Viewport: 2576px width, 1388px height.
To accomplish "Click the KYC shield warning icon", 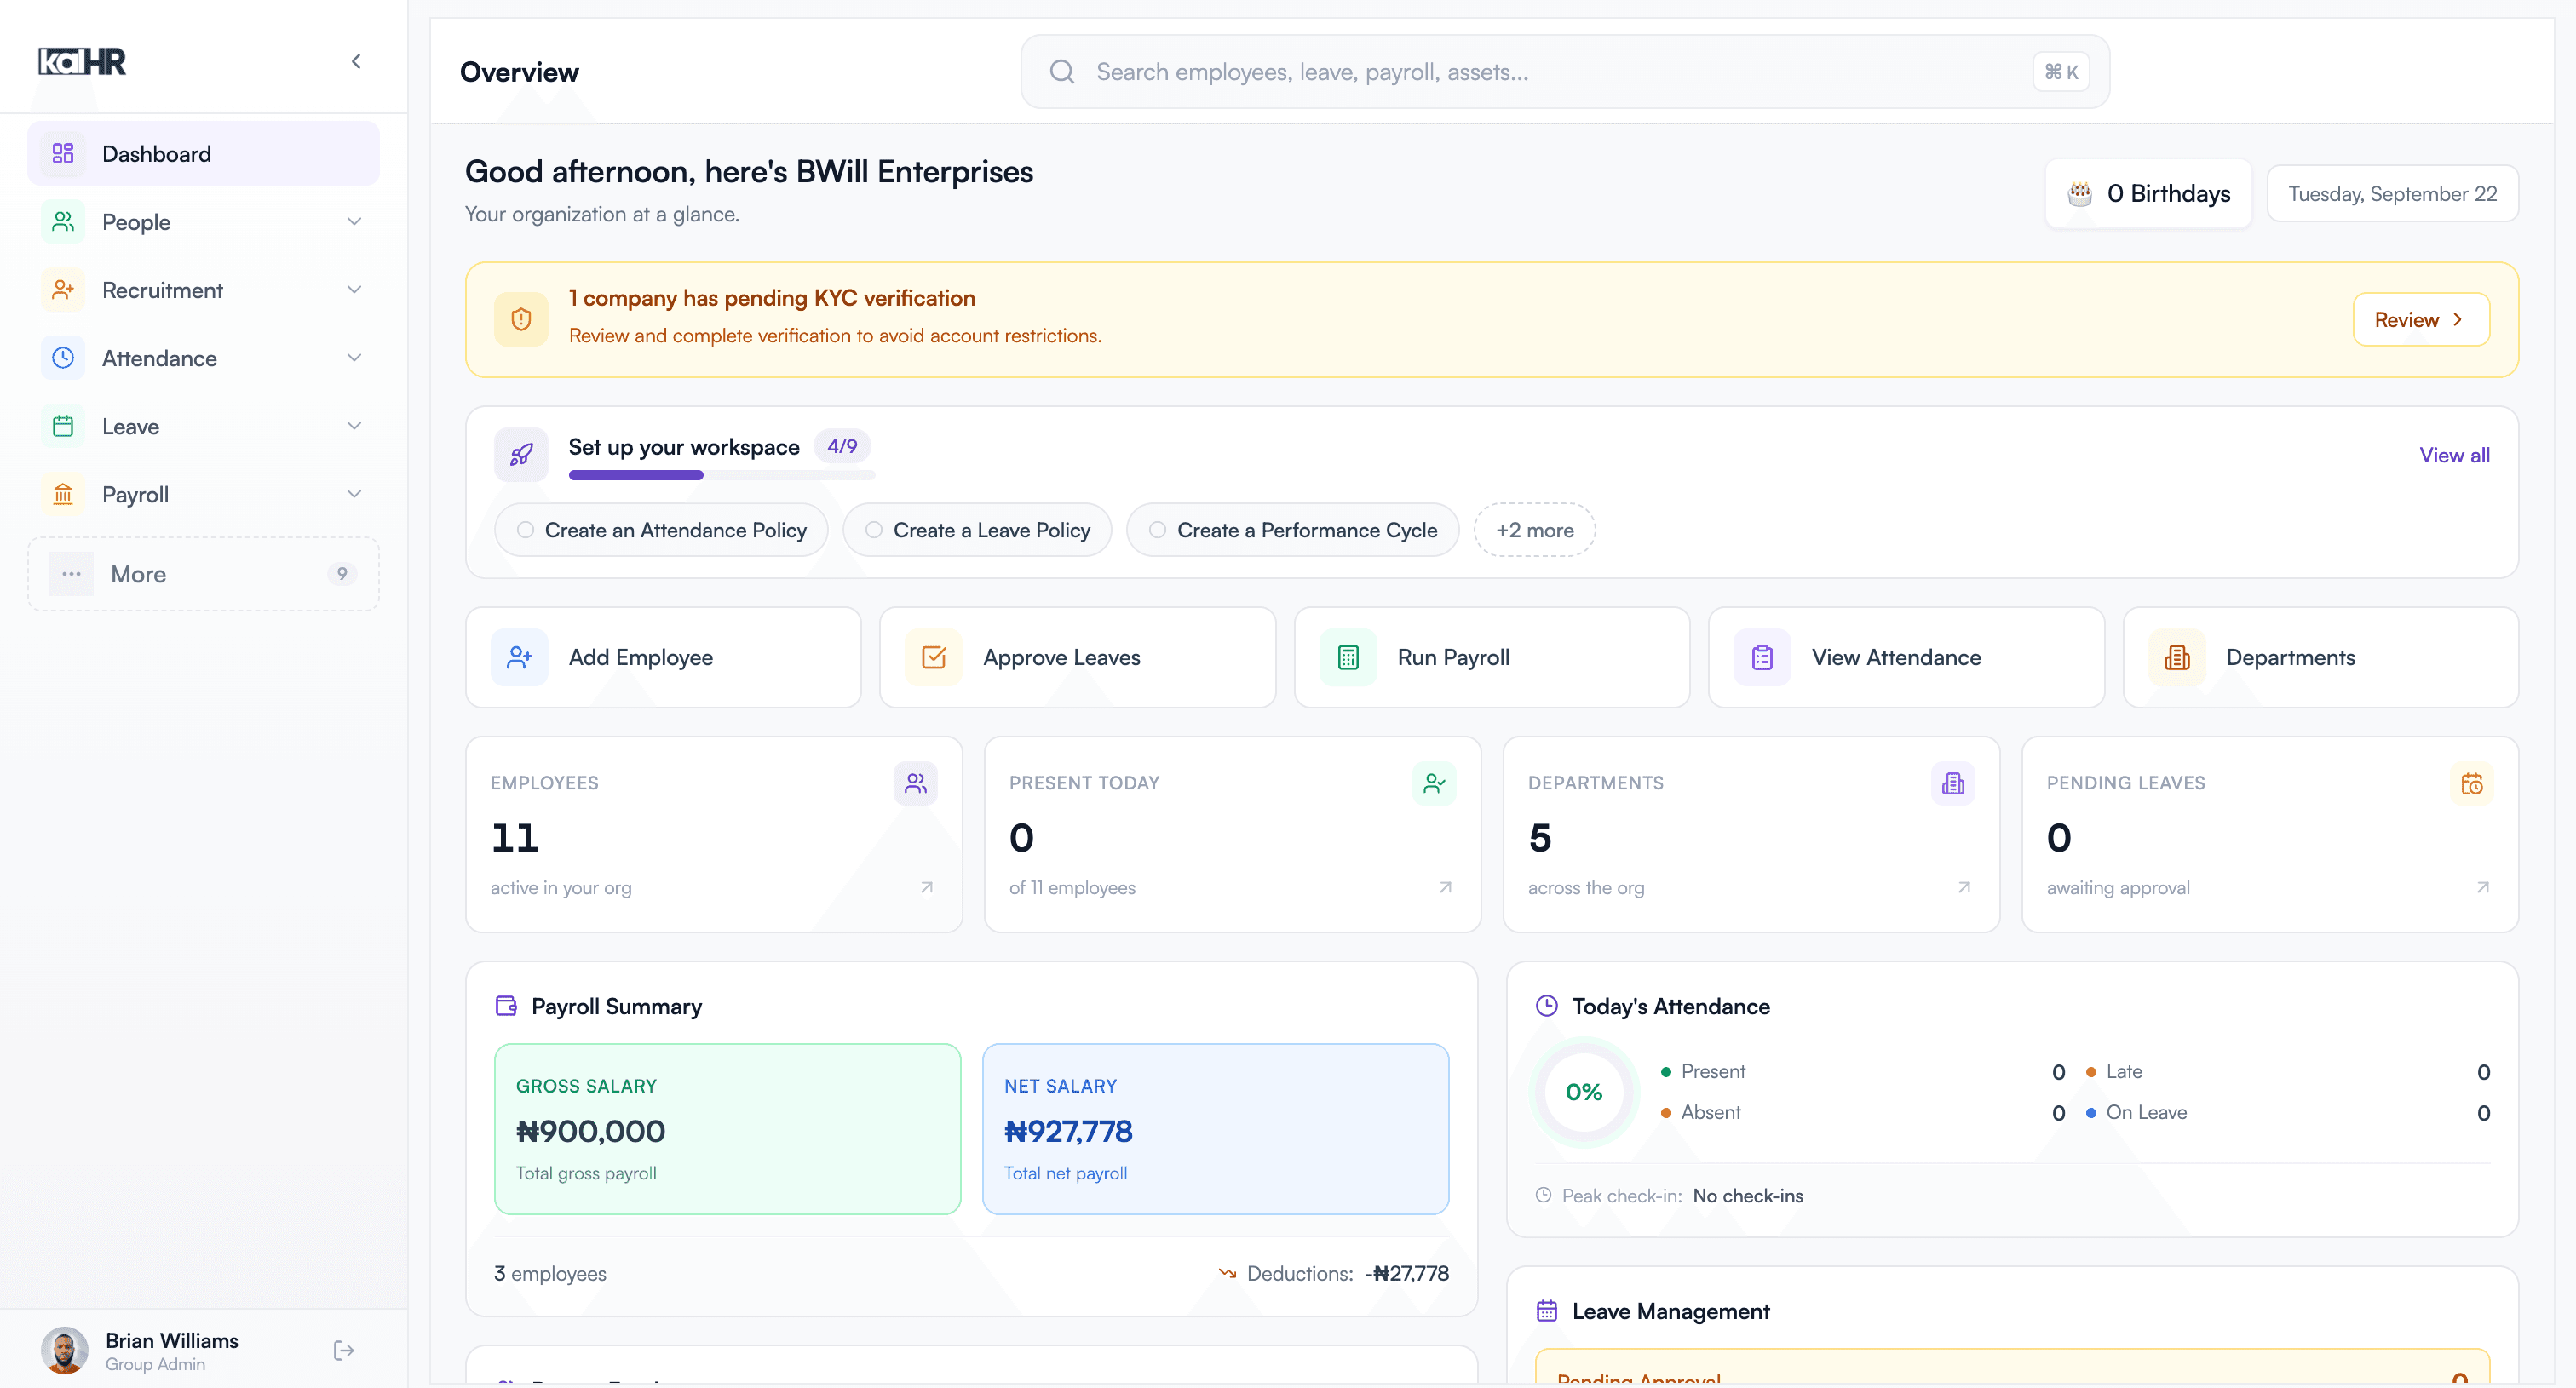I will tap(521, 318).
